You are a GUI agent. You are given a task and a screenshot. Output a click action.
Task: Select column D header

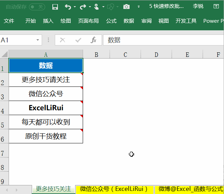[x=156, y=54]
